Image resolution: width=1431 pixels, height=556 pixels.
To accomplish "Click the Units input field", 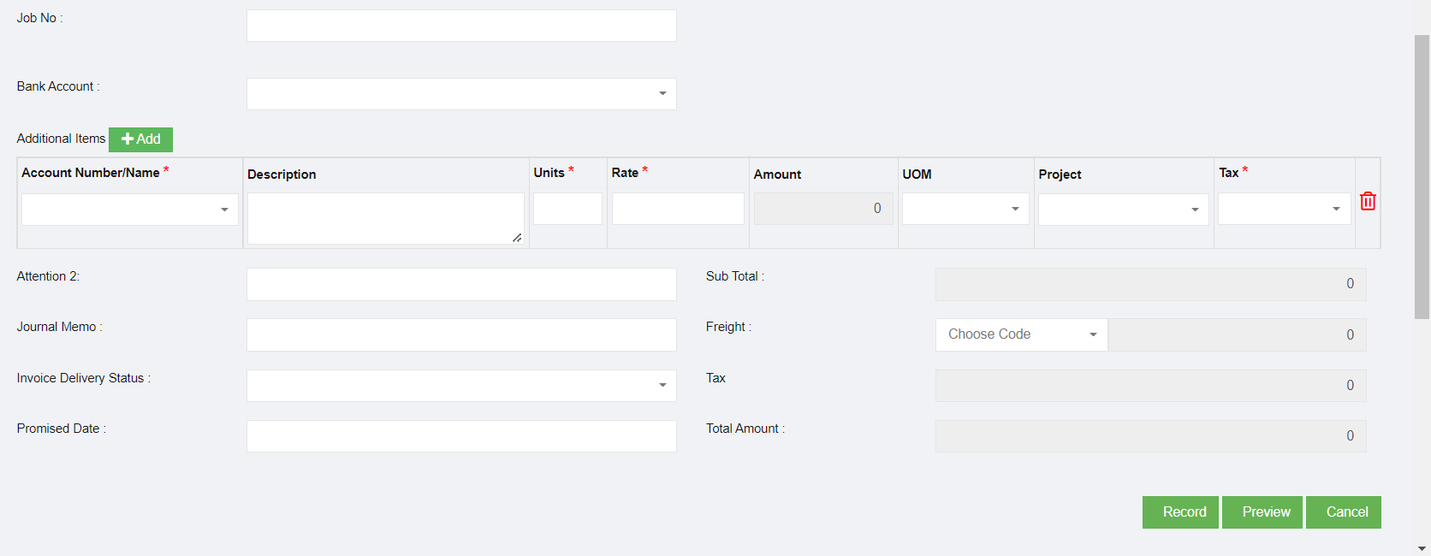I will tap(567, 209).
